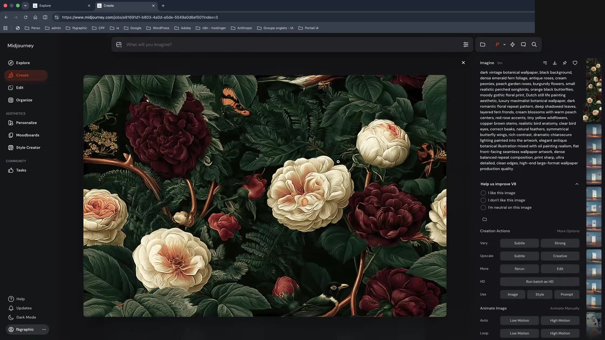
Task: Open the floral thumbnail in right strip
Action: pyautogui.click(x=593, y=90)
